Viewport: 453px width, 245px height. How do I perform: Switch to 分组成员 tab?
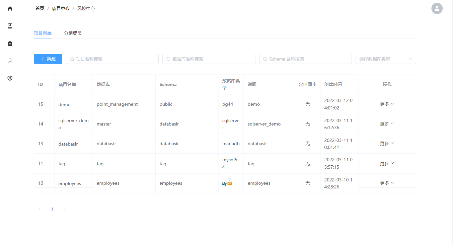[73, 33]
